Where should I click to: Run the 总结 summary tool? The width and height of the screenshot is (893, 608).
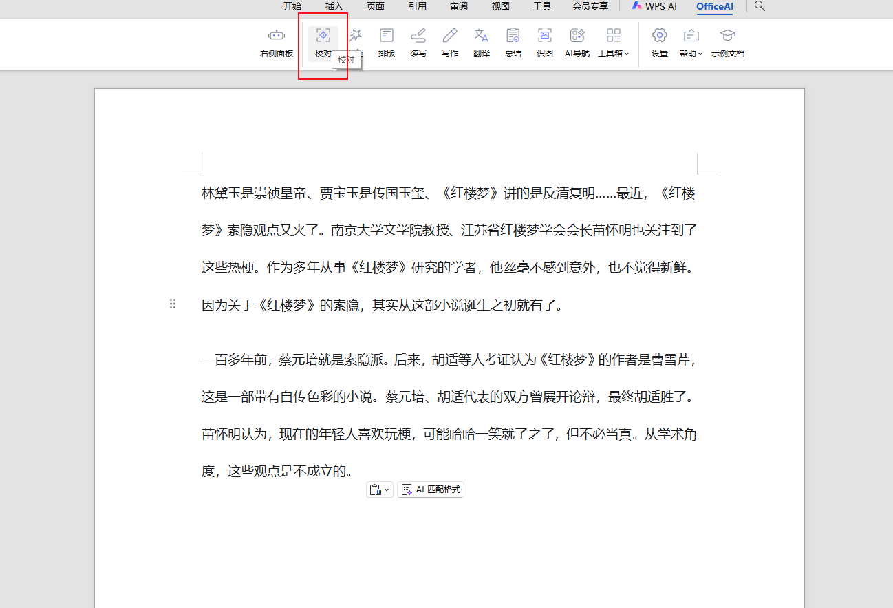[513, 43]
